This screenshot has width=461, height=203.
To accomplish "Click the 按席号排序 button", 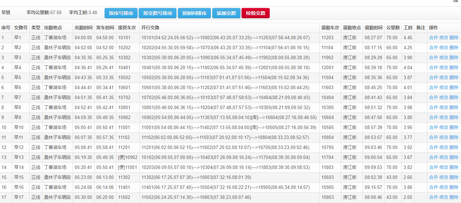I will [x=121, y=13].
